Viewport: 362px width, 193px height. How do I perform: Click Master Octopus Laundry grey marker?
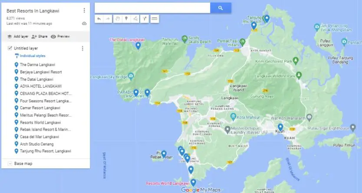(x=227, y=130)
